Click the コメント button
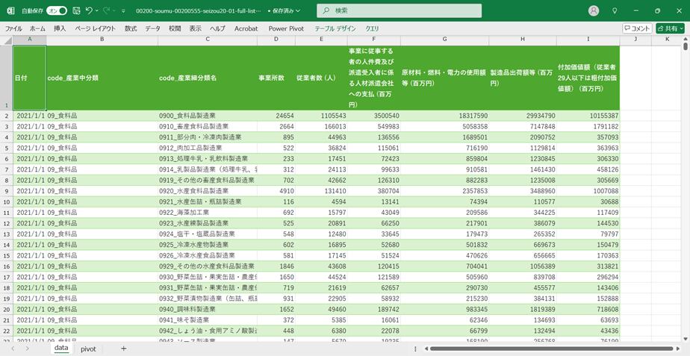The width and height of the screenshot is (690, 356). [637, 28]
